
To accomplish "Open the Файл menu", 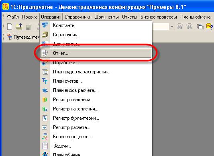I will (13, 17).
